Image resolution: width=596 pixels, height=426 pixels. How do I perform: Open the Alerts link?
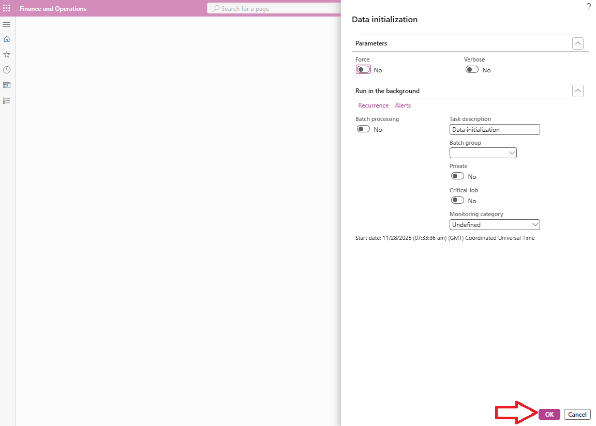(403, 105)
